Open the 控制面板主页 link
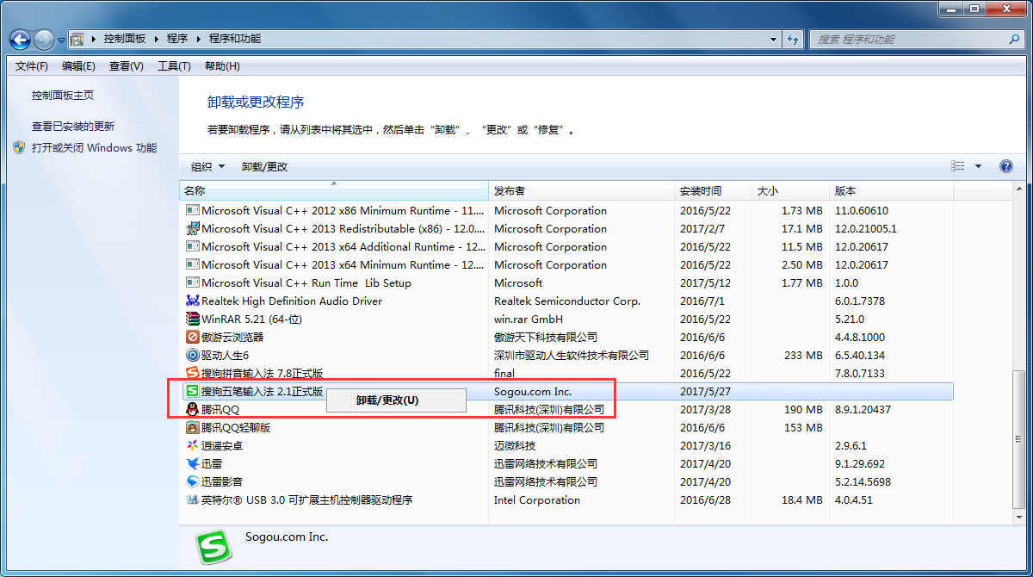Screen dimensions: 1033x577 pos(63,96)
